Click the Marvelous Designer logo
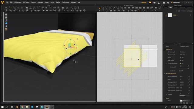This screenshot has width=194, height=109. pos(2,2)
